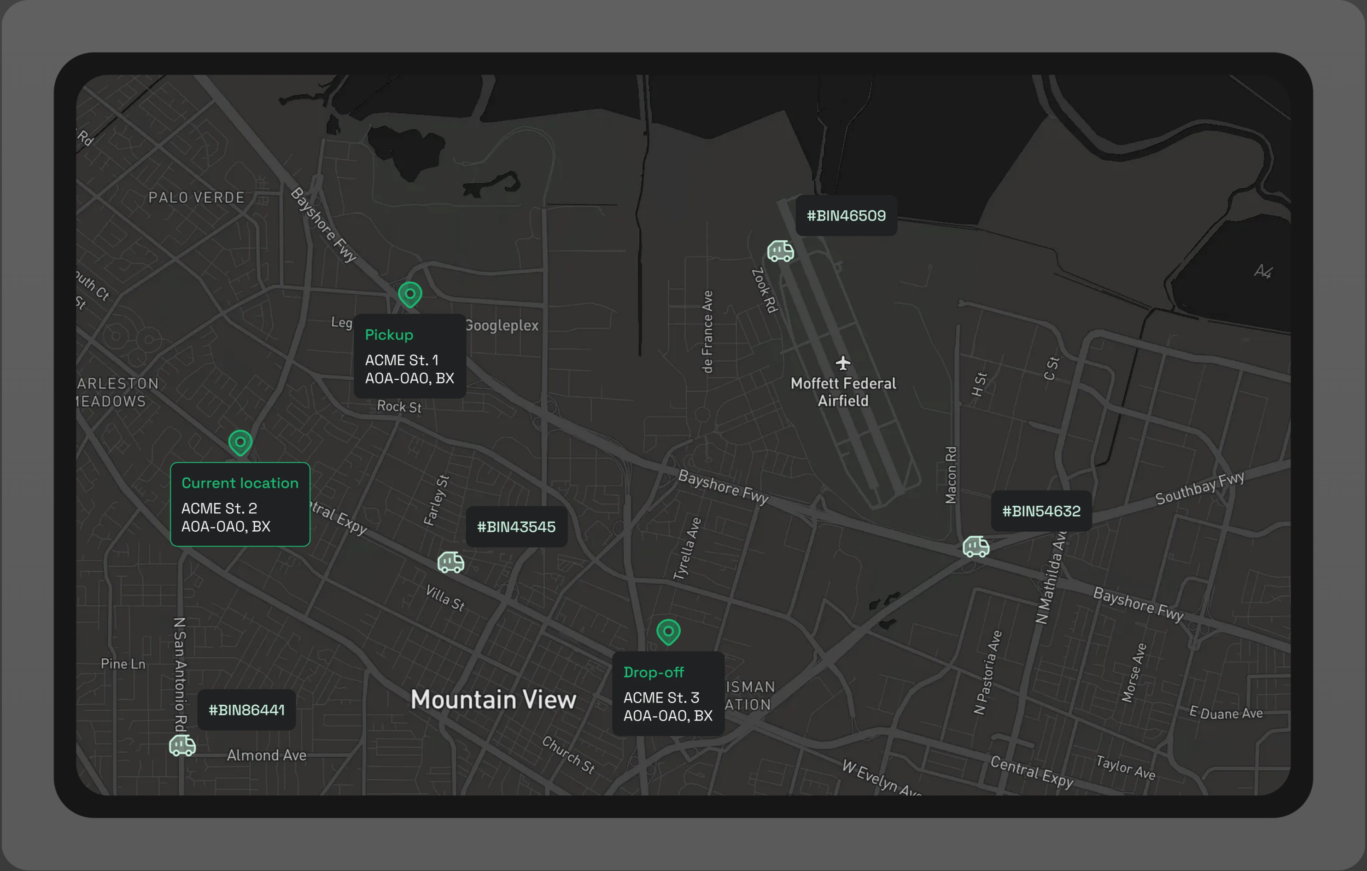Select the #BIN86441 label
Screen dimensions: 1367x871
246,710
